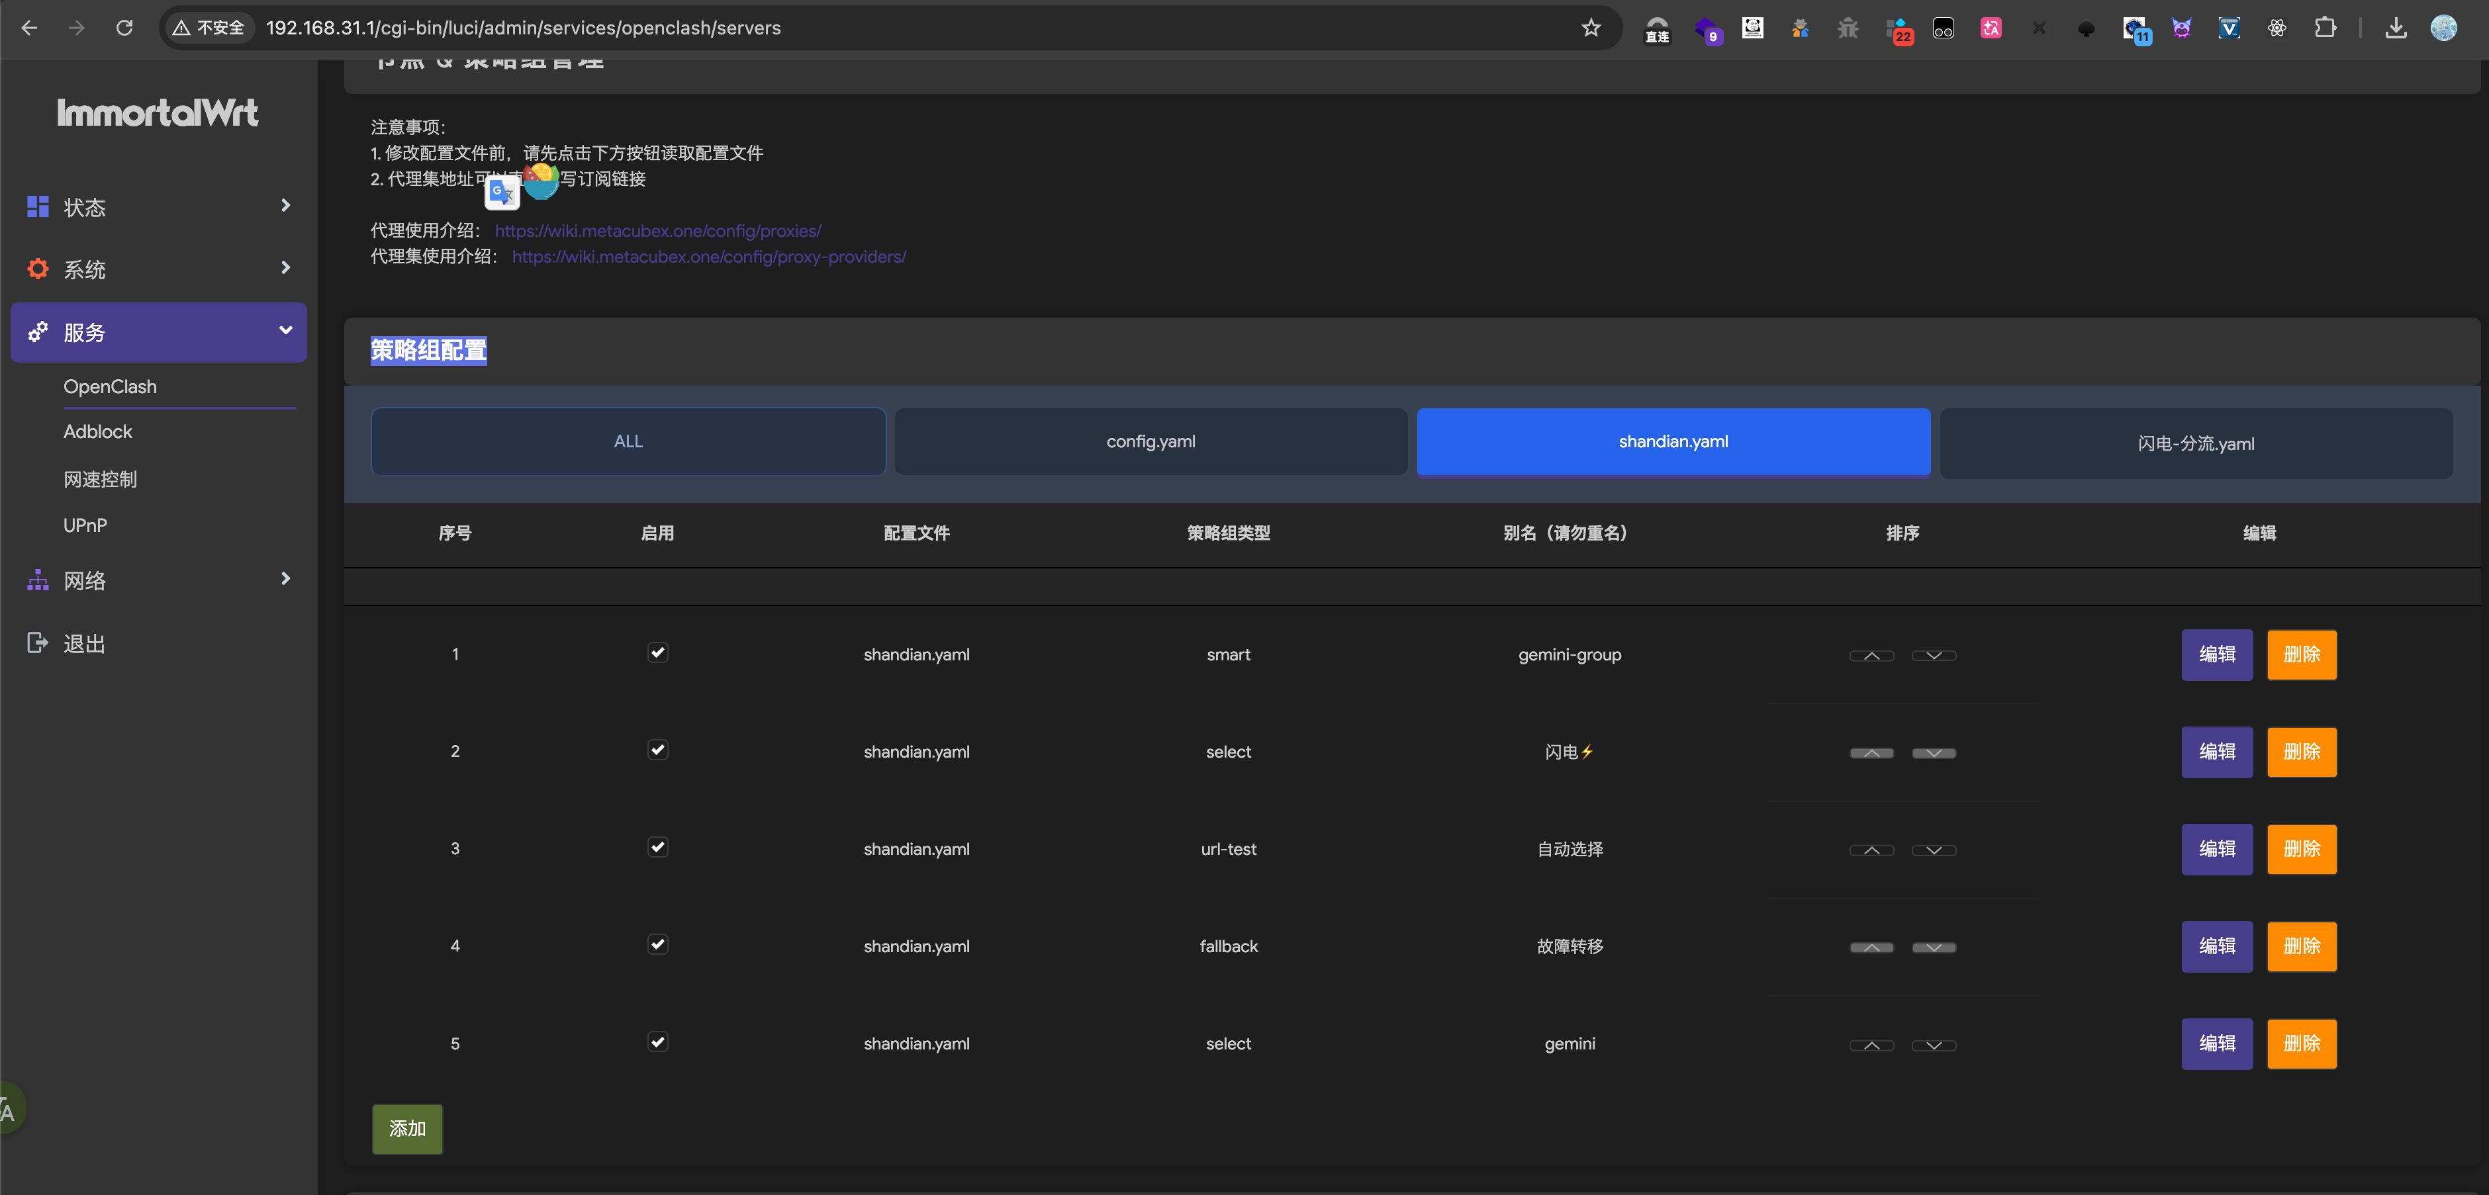Viewport: 2489px width, 1195px height.
Task: Disable the row 5 gemini checkbox
Action: point(657,1042)
